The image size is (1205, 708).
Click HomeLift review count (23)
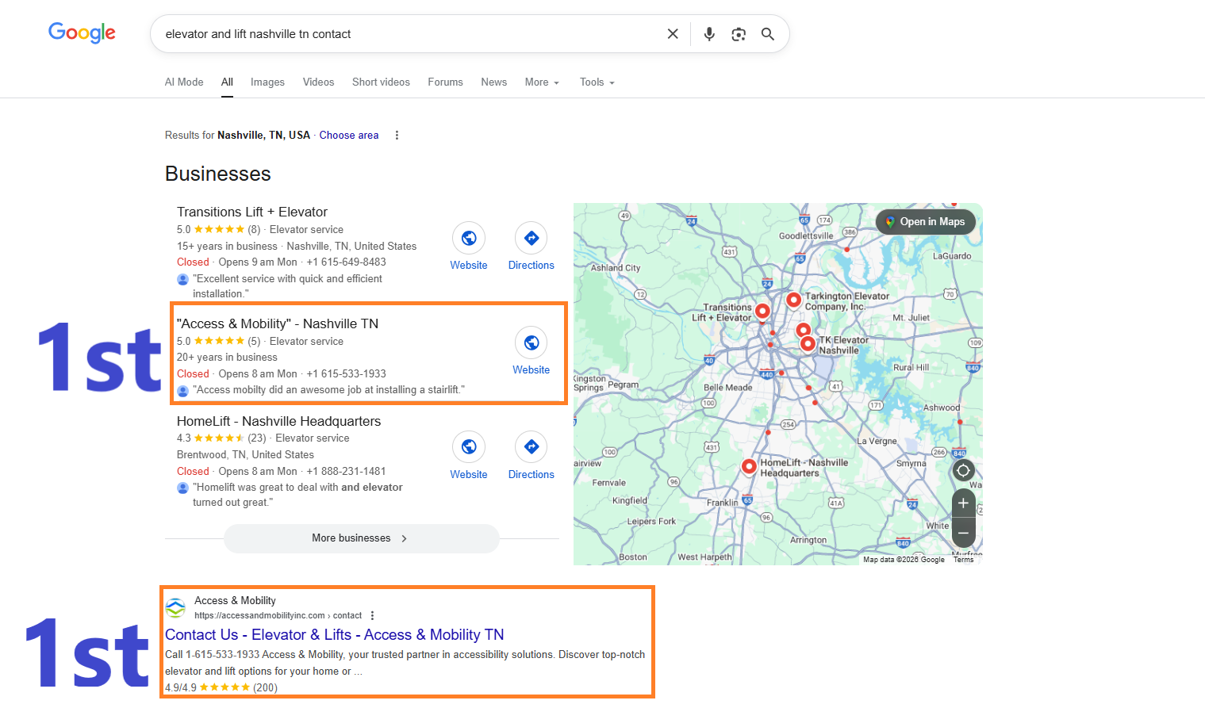tap(257, 438)
